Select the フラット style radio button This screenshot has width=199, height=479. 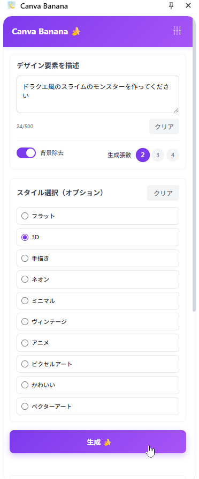(25, 216)
